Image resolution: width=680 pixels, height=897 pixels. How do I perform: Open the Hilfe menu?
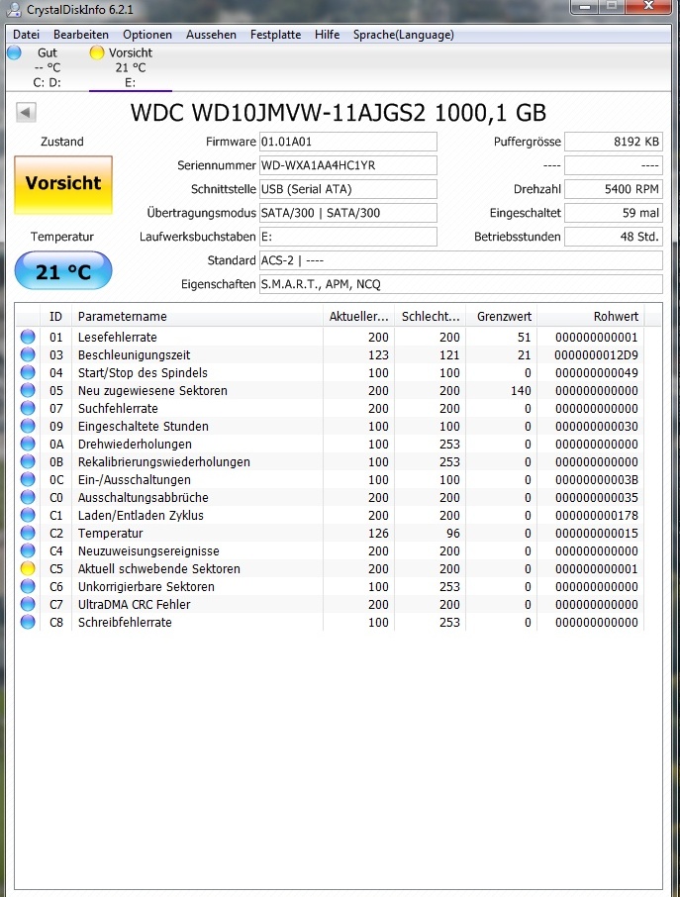[327, 35]
